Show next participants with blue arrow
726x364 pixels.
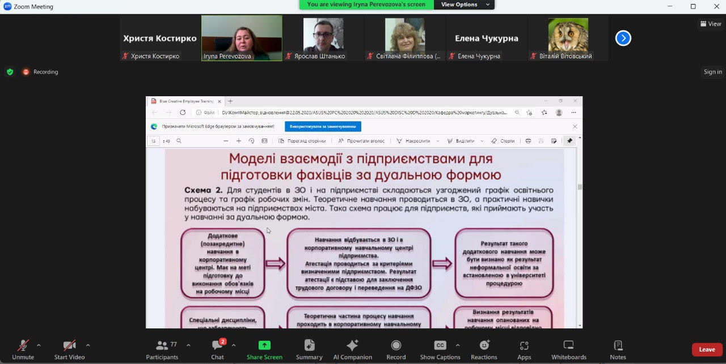coord(623,38)
